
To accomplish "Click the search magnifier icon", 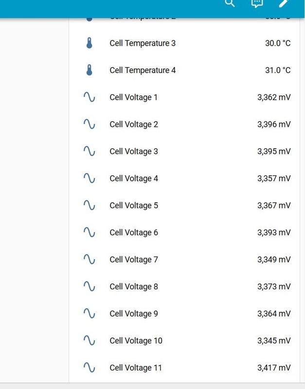I will (x=230, y=3).
